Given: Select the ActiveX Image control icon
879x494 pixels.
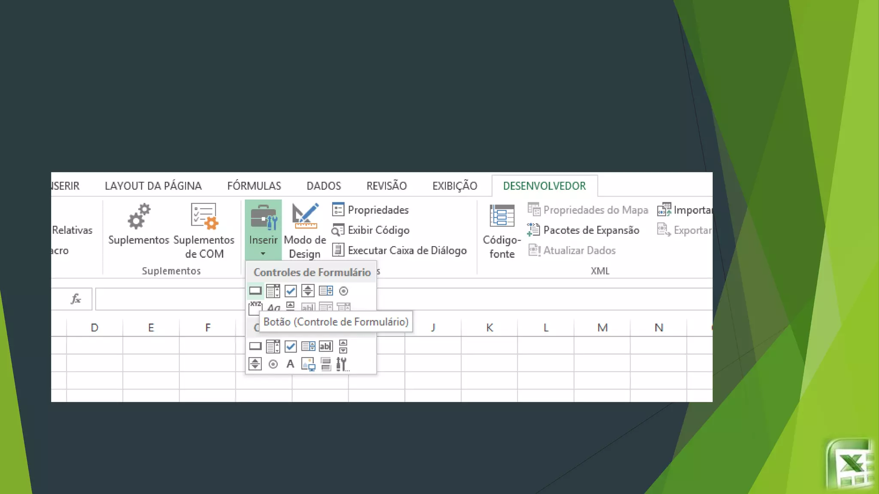Looking at the screenshot, I should 308,364.
